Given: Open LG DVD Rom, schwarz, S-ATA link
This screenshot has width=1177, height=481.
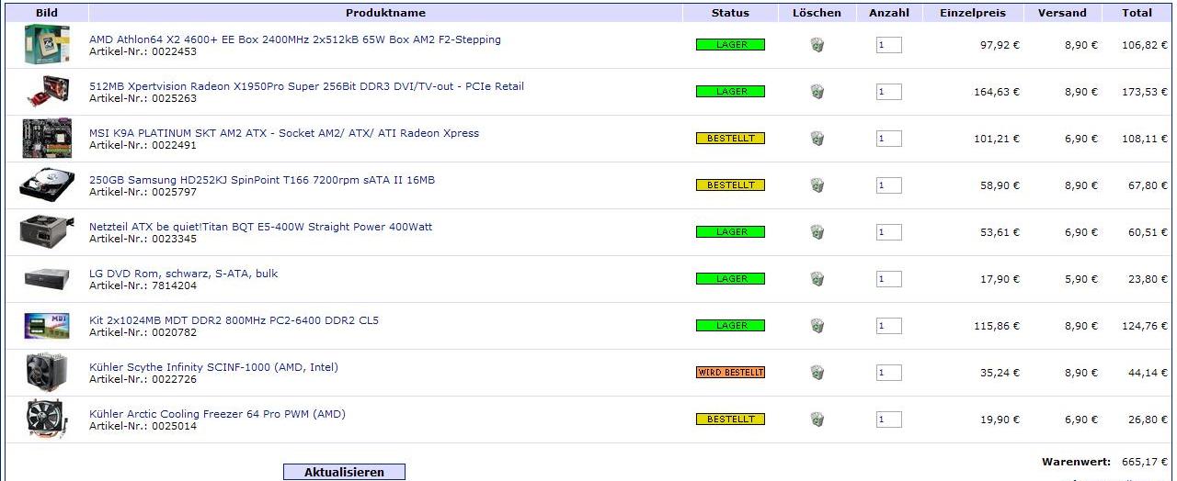Looking at the screenshot, I should (183, 274).
